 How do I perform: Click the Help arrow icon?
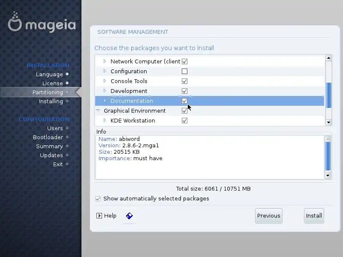(99, 216)
